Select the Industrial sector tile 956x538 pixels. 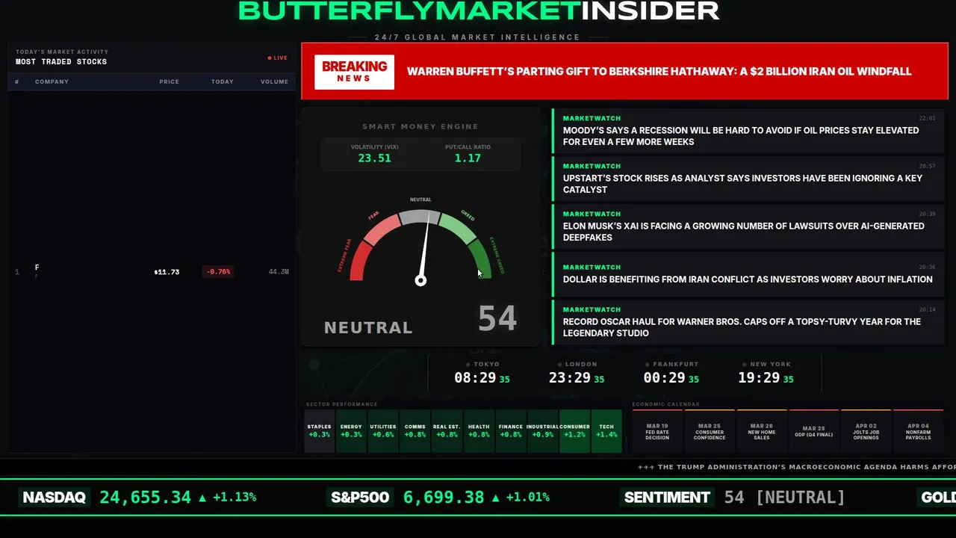[x=543, y=431]
